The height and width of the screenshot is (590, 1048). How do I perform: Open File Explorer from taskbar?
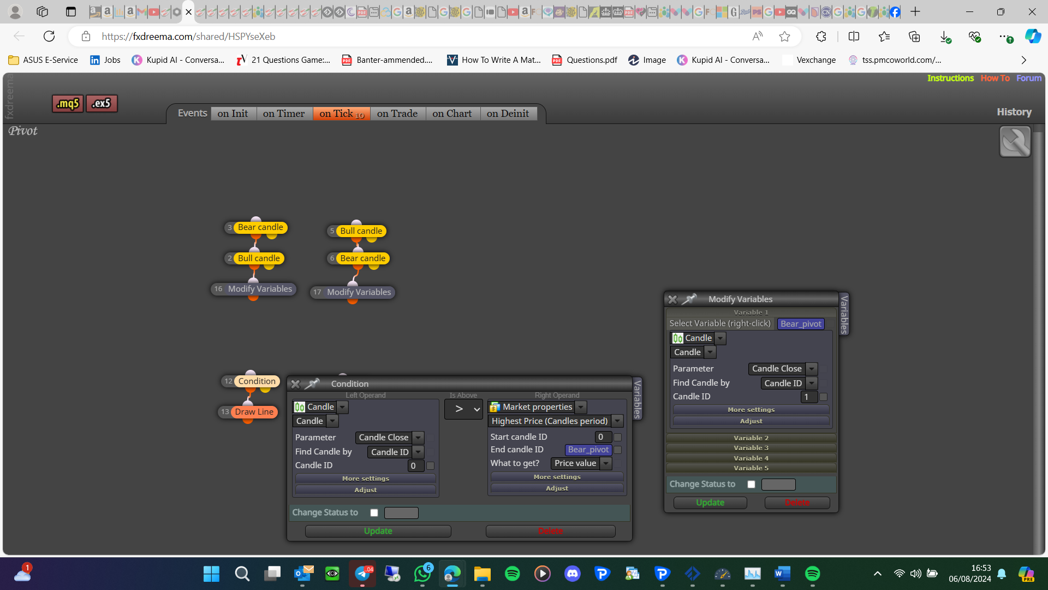(x=482, y=574)
